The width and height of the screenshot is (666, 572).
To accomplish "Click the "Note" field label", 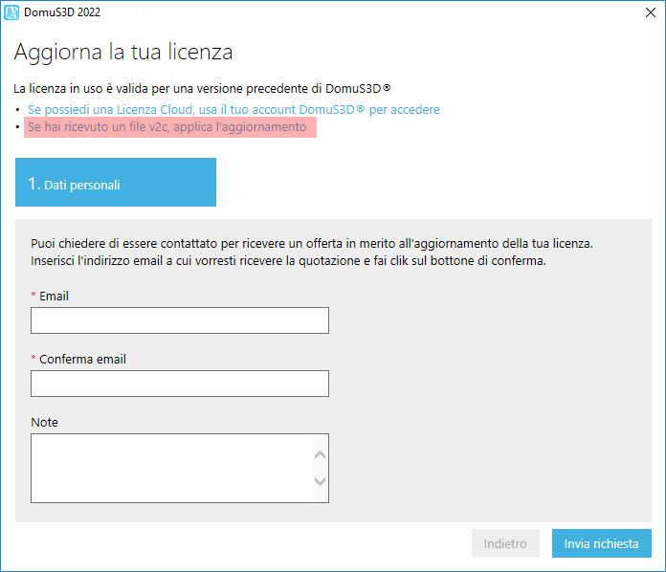I will [x=44, y=422].
